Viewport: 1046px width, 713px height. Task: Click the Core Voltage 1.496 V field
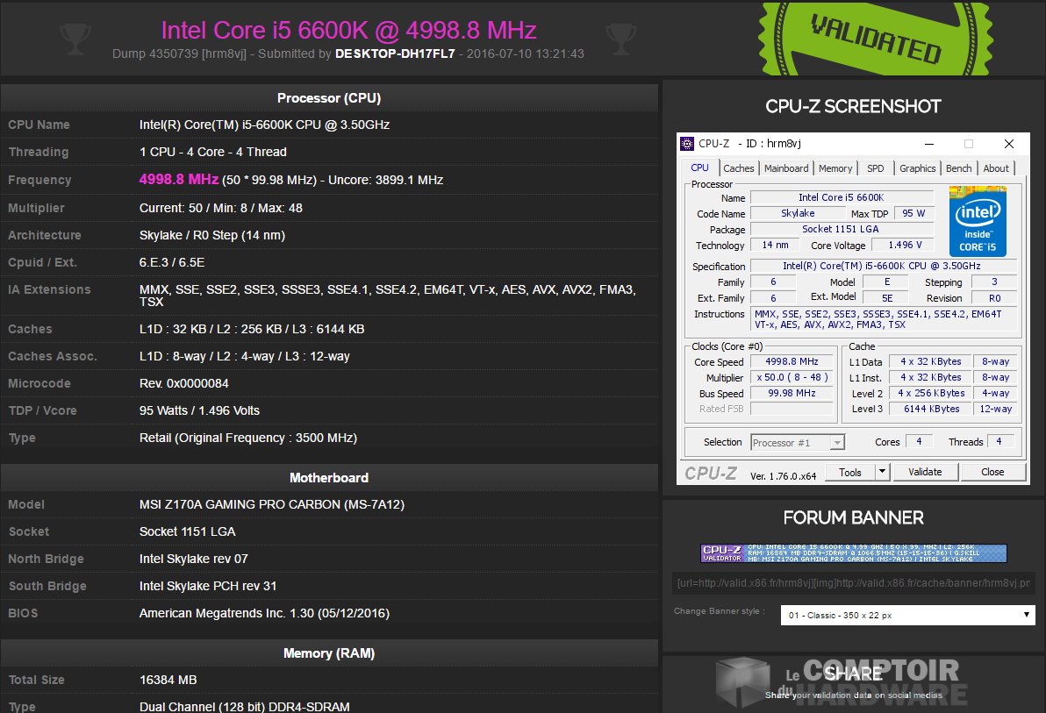pyautogui.click(x=905, y=245)
